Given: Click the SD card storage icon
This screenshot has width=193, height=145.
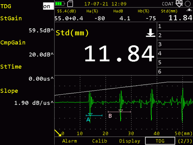Looking at the screenshot, I should coord(70,4).
